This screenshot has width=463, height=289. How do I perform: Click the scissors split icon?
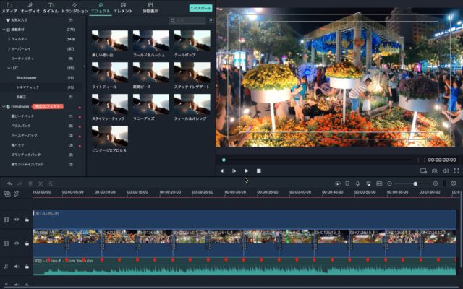(x=41, y=184)
